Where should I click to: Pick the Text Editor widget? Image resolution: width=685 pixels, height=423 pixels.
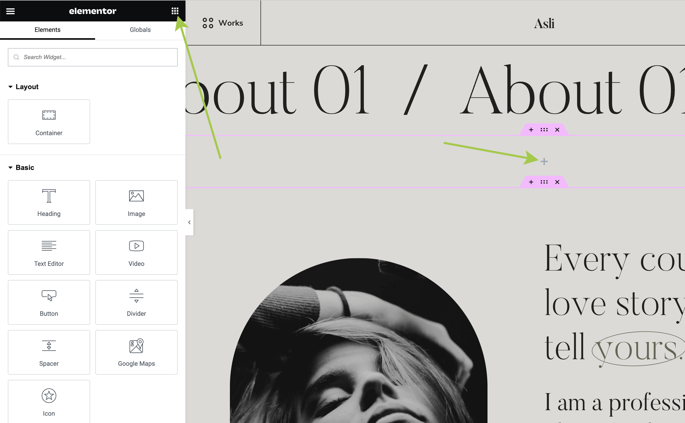point(49,252)
